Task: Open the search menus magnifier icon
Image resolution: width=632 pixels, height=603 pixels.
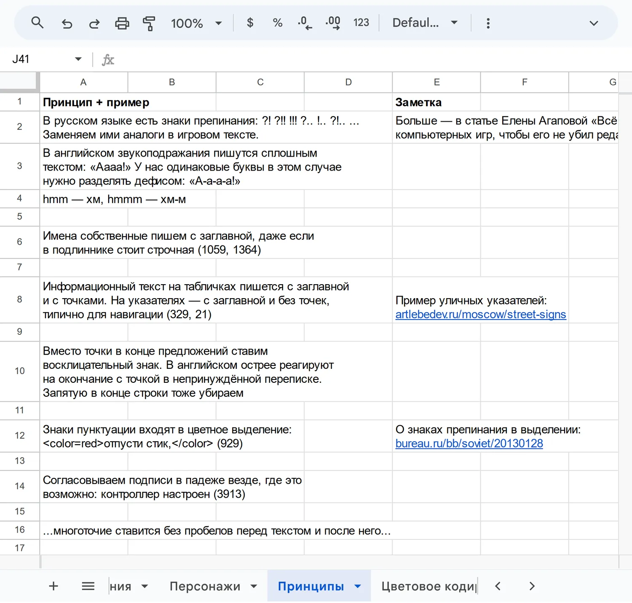Action: pyautogui.click(x=37, y=23)
